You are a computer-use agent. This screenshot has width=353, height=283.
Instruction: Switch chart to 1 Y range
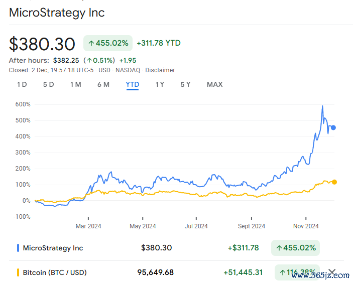[160, 85]
